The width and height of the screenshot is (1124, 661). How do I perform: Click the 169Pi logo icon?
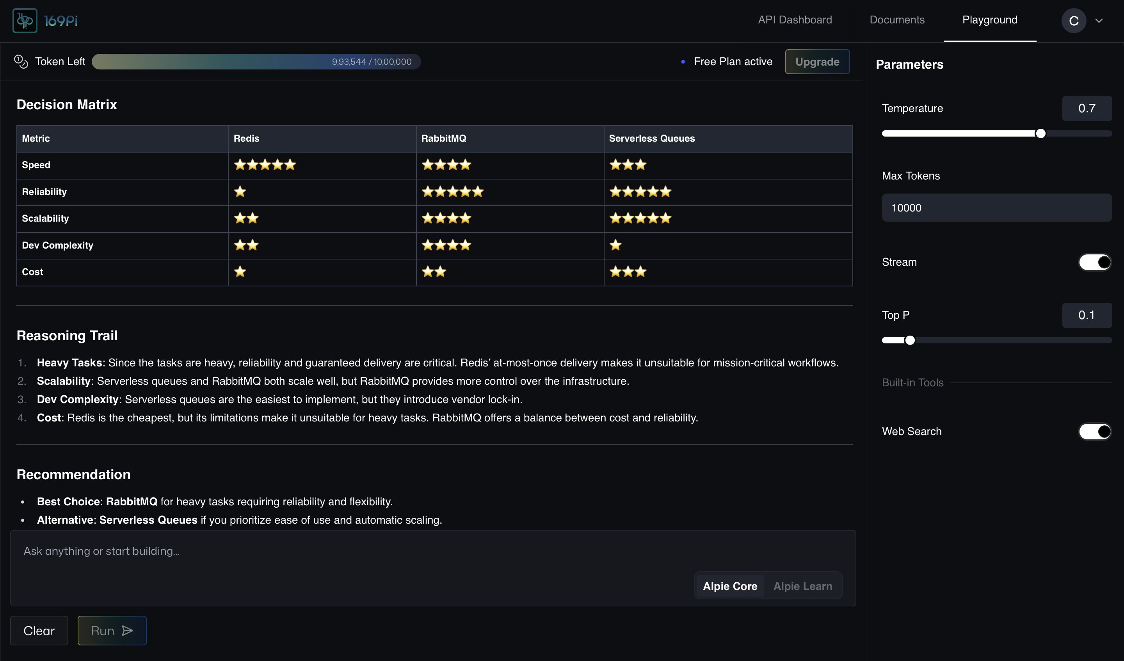click(x=25, y=21)
